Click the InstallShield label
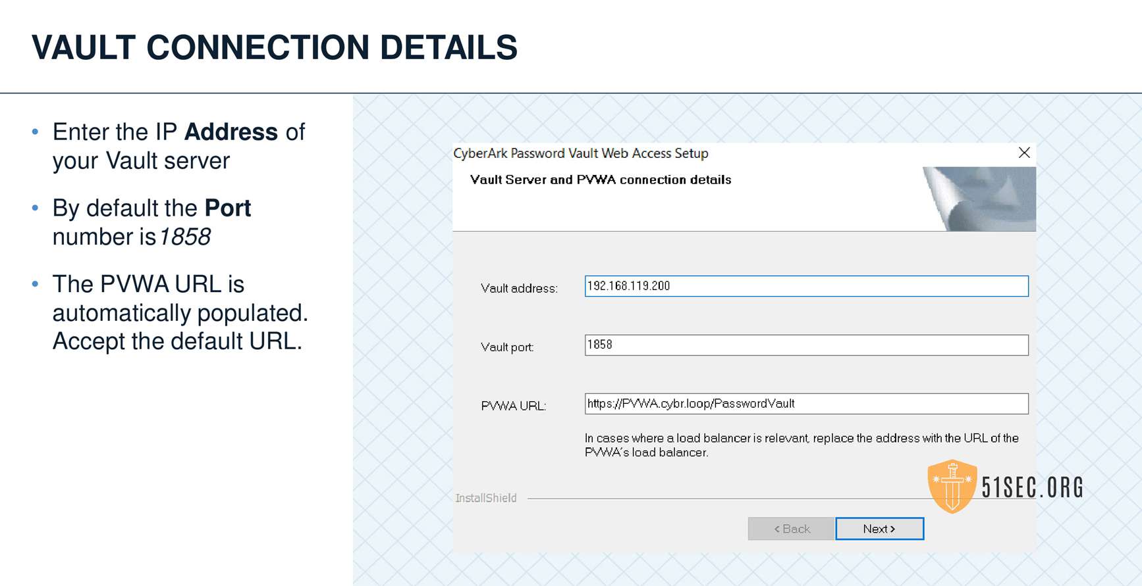 [x=486, y=499]
